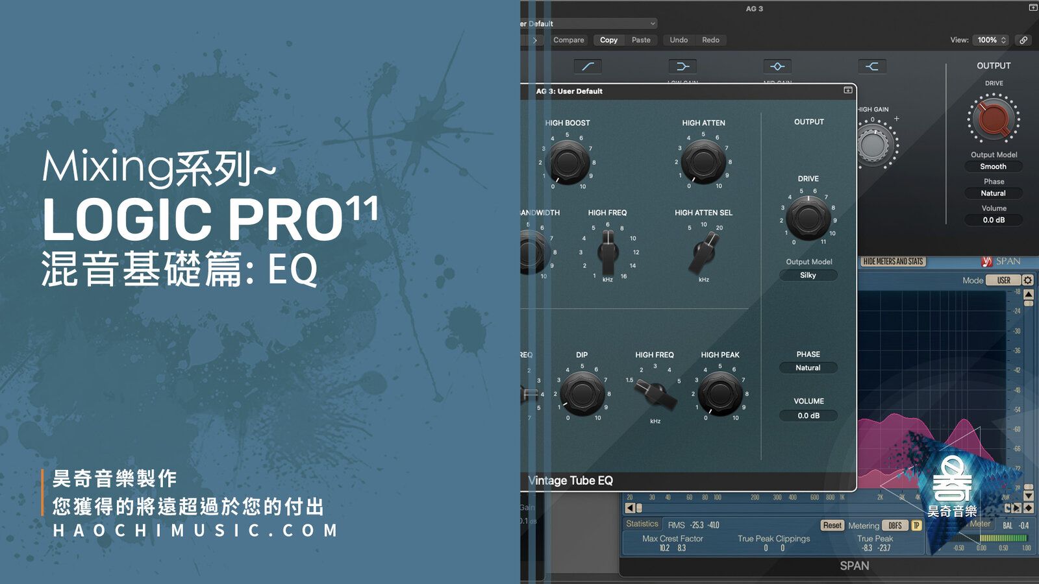
Task: Open SPAN Mode USER selector
Action: pyautogui.click(x=1003, y=280)
